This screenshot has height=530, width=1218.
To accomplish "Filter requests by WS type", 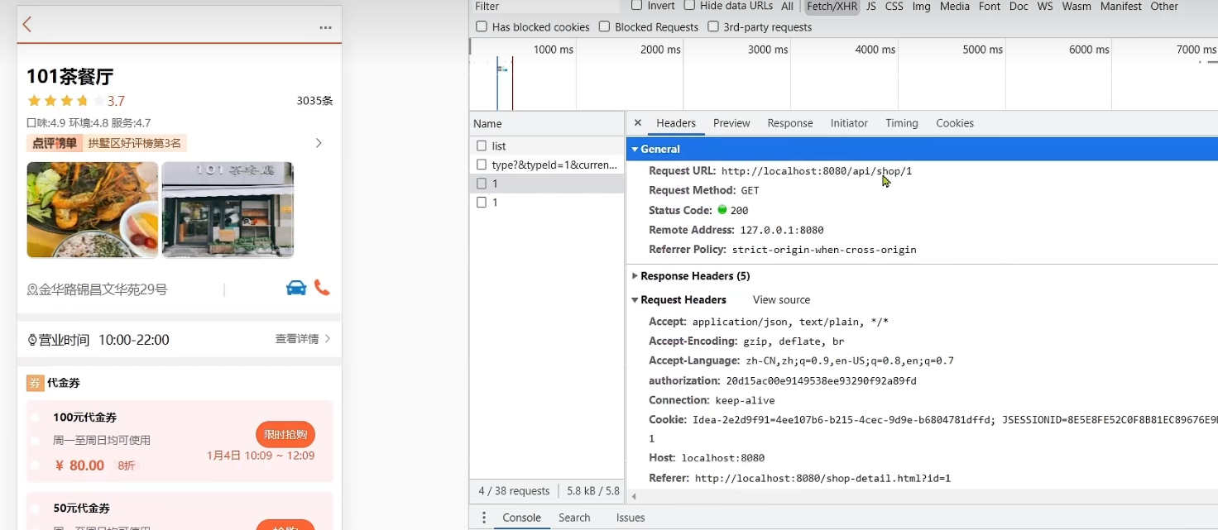I will click(x=1045, y=7).
